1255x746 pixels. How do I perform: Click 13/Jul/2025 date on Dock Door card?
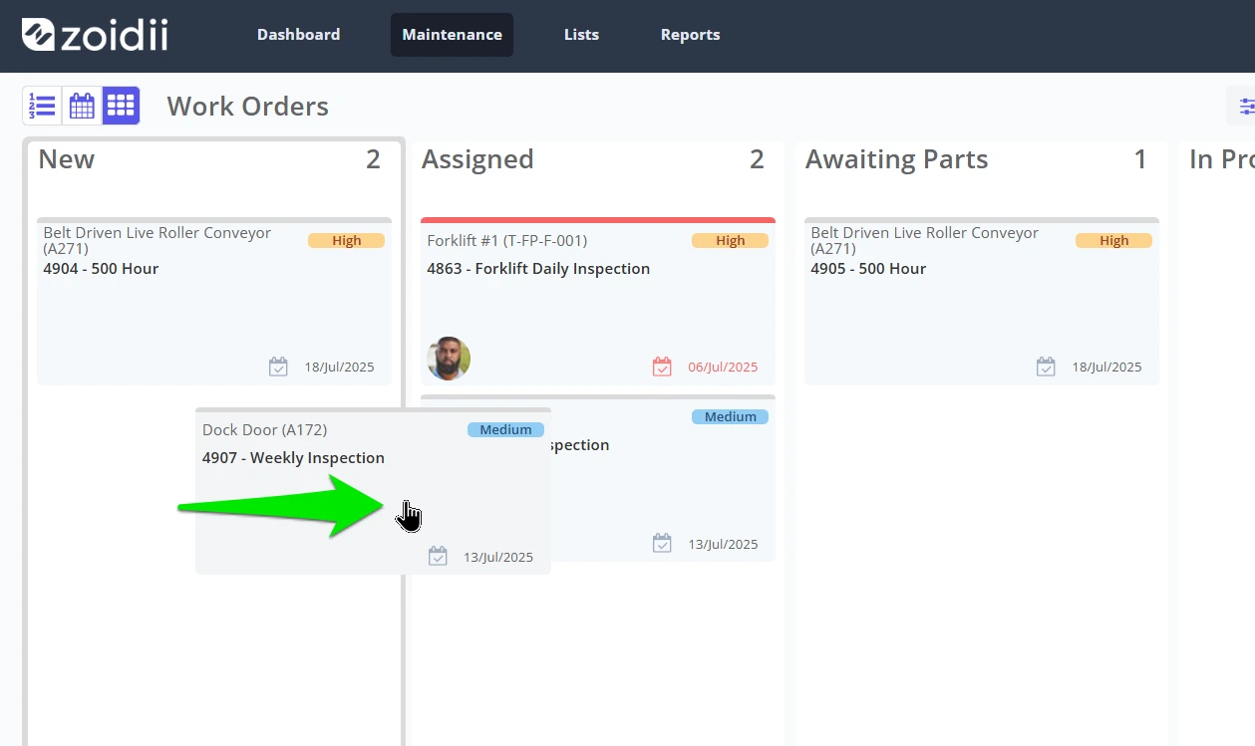[x=498, y=557]
